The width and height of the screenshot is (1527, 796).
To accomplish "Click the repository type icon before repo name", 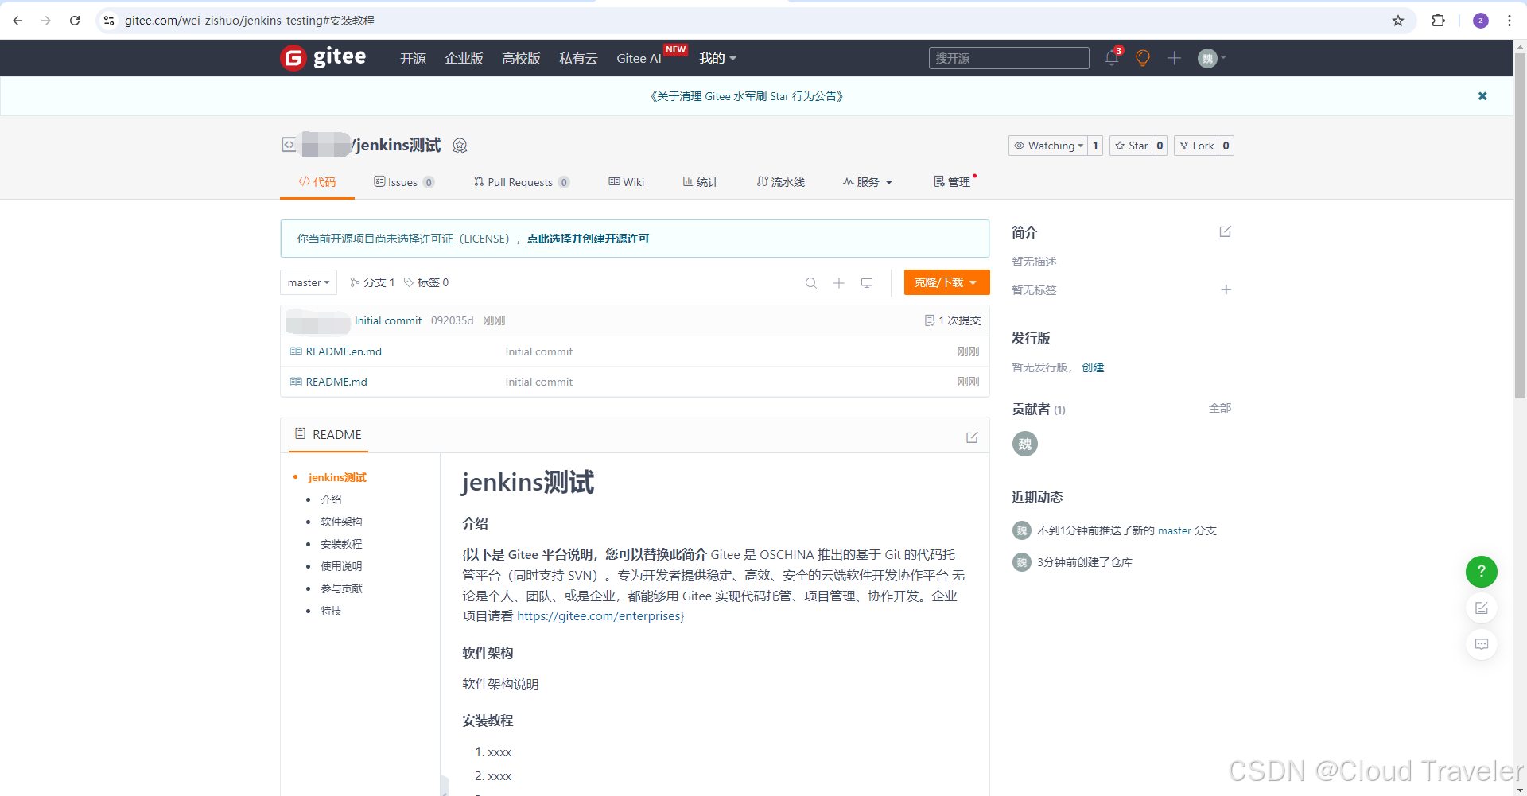I will [x=289, y=145].
